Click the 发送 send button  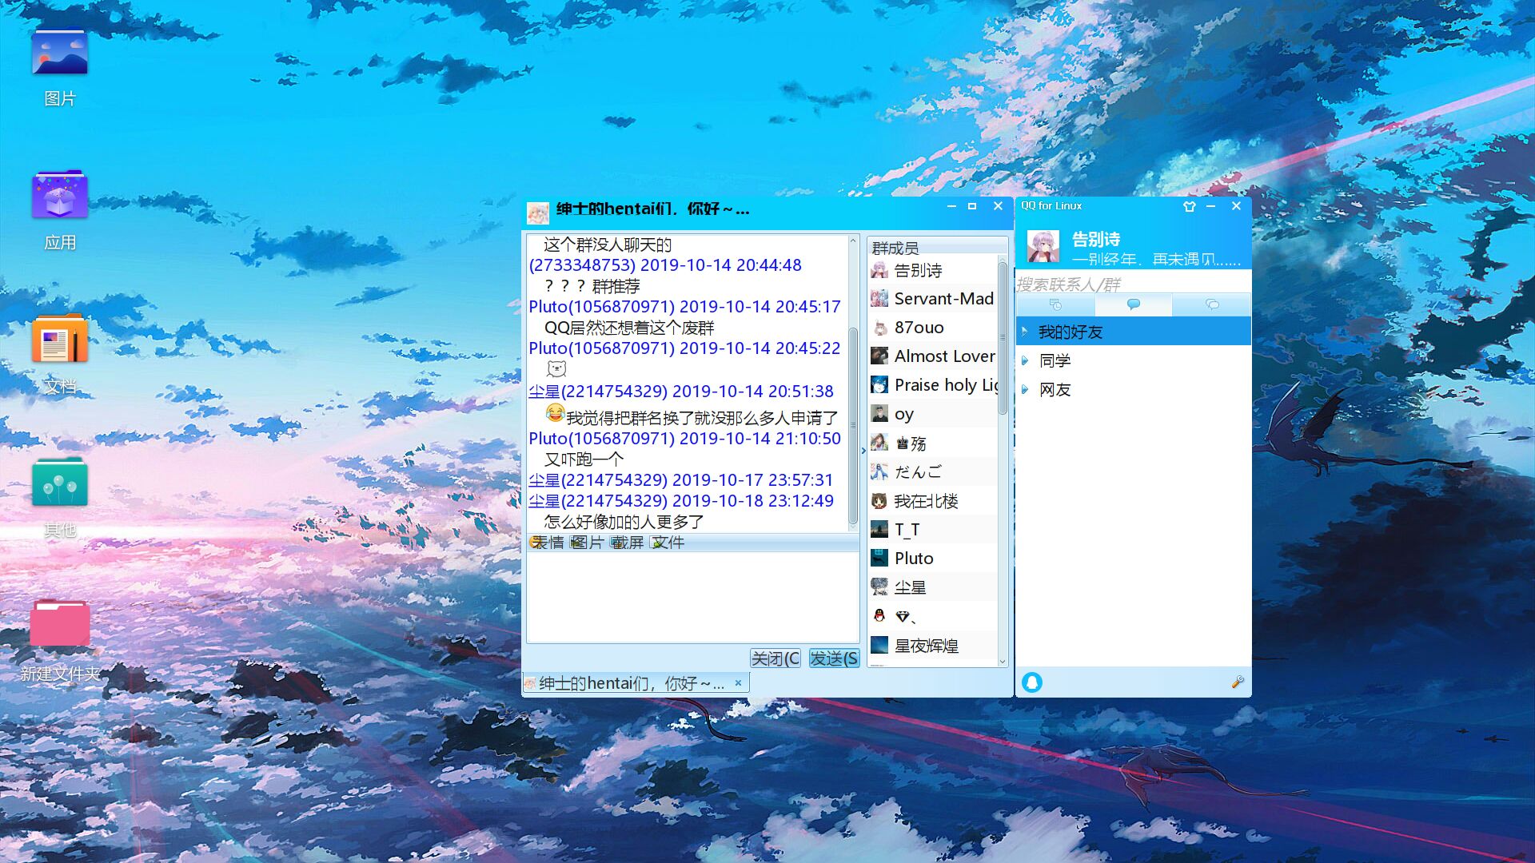(834, 658)
